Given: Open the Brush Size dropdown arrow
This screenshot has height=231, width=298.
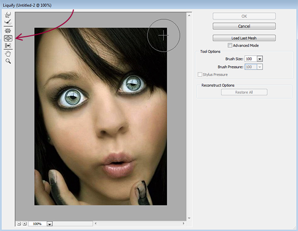Looking at the screenshot, I should pos(260,59).
